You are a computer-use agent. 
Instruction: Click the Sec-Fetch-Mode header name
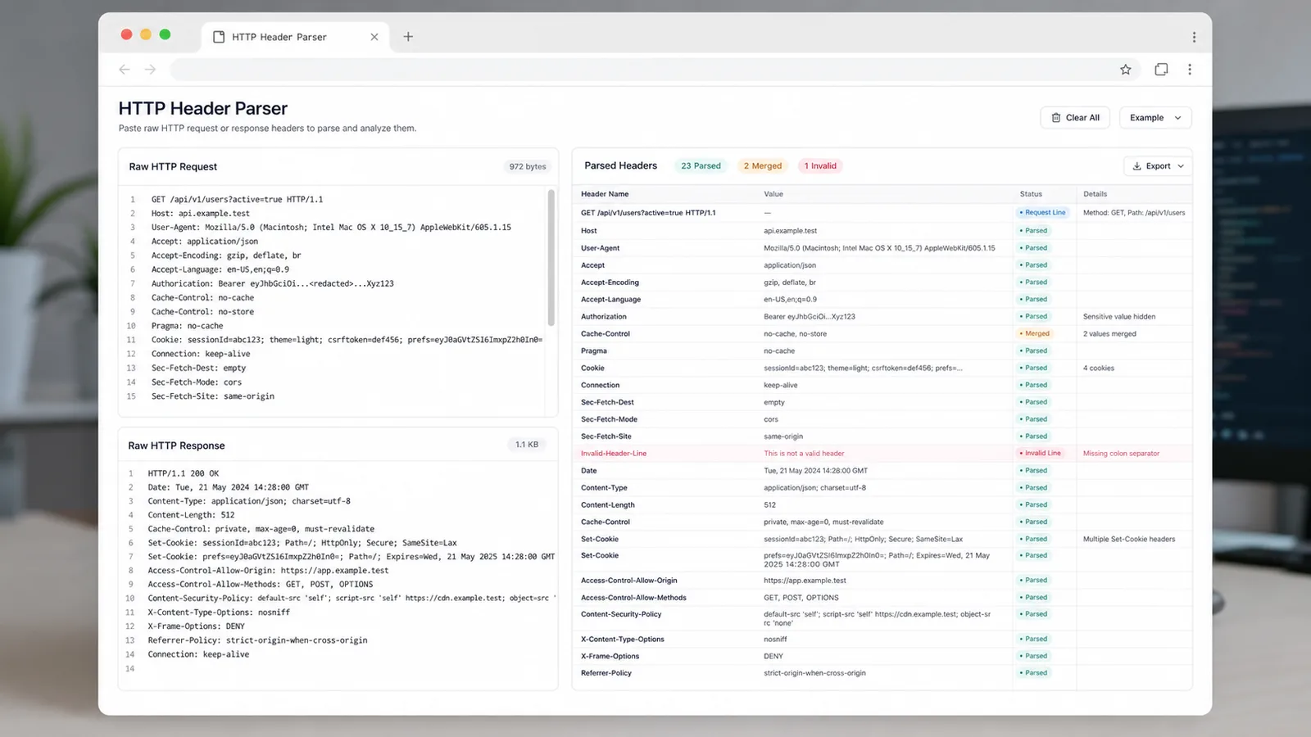pos(610,419)
